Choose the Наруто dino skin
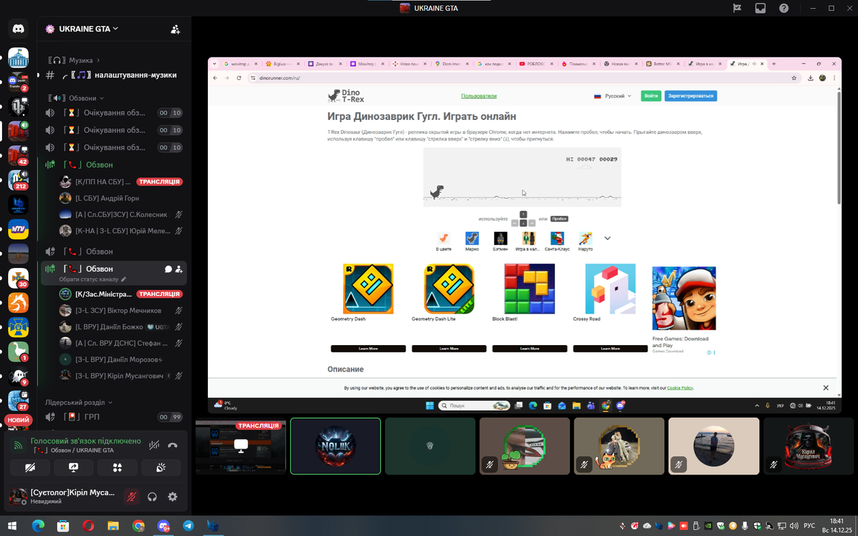 click(x=586, y=241)
